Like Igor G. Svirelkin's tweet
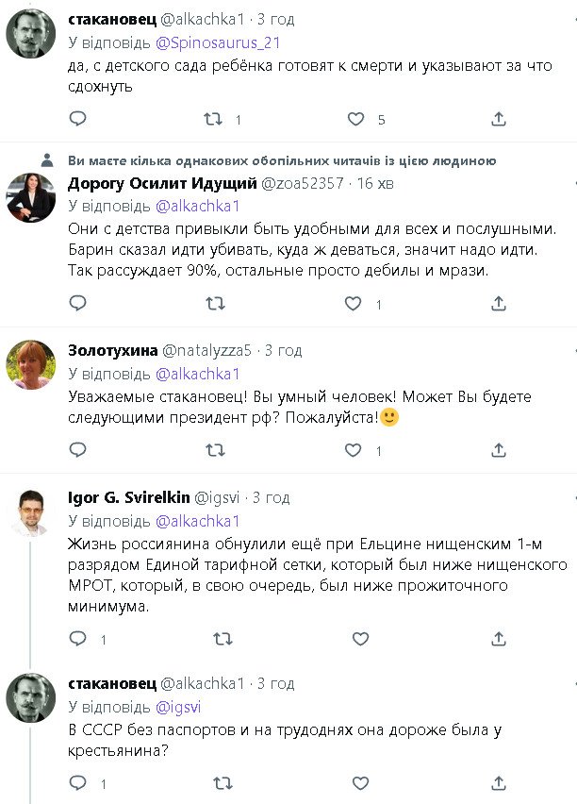The width and height of the screenshot is (577, 804). 359,639
